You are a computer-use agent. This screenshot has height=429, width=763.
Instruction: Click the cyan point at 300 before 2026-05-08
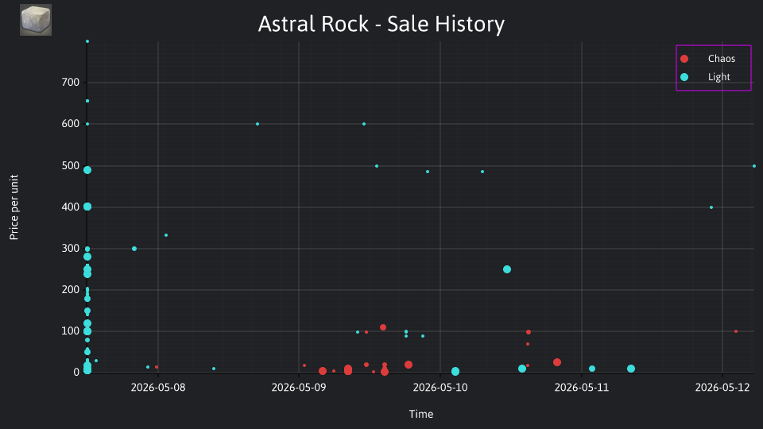coord(134,249)
